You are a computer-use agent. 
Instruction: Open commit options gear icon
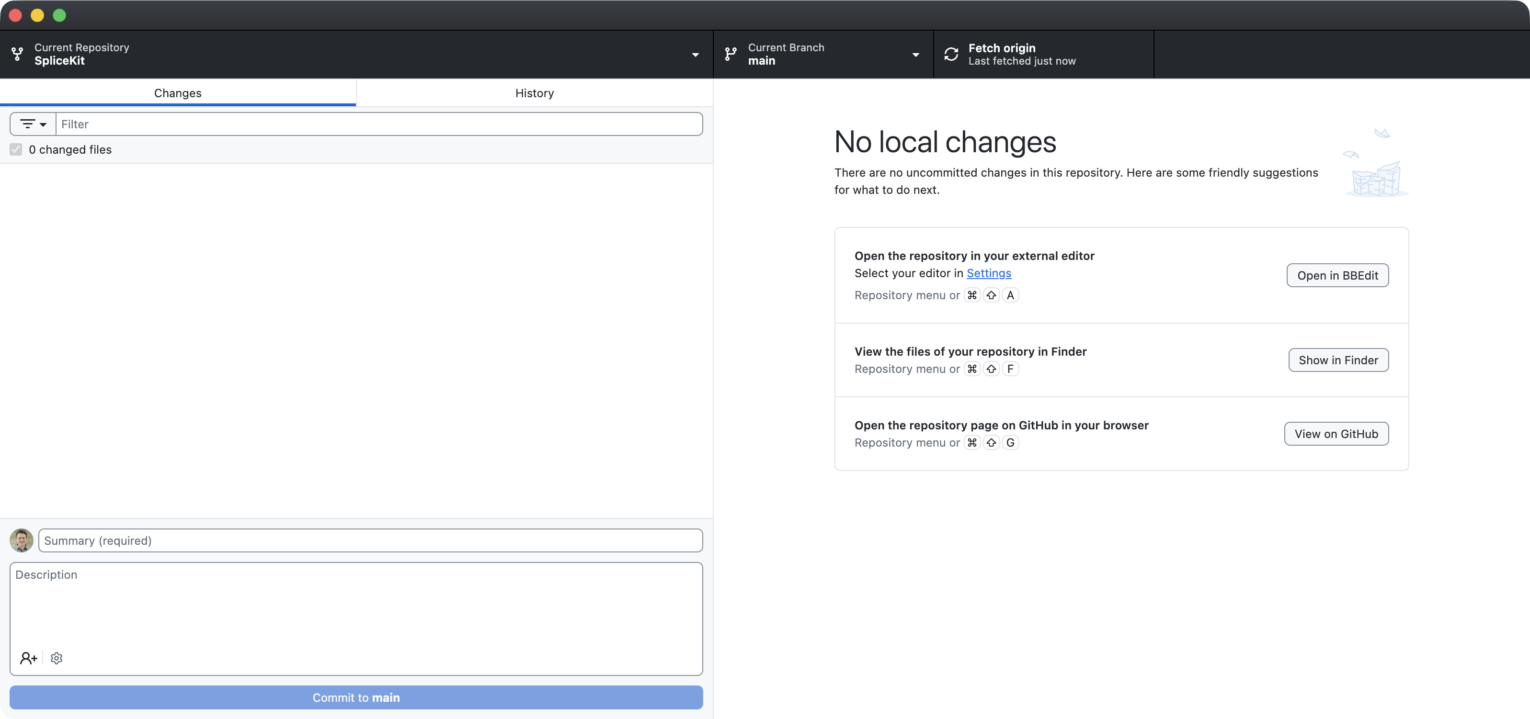pyautogui.click(x=57, y=658)
